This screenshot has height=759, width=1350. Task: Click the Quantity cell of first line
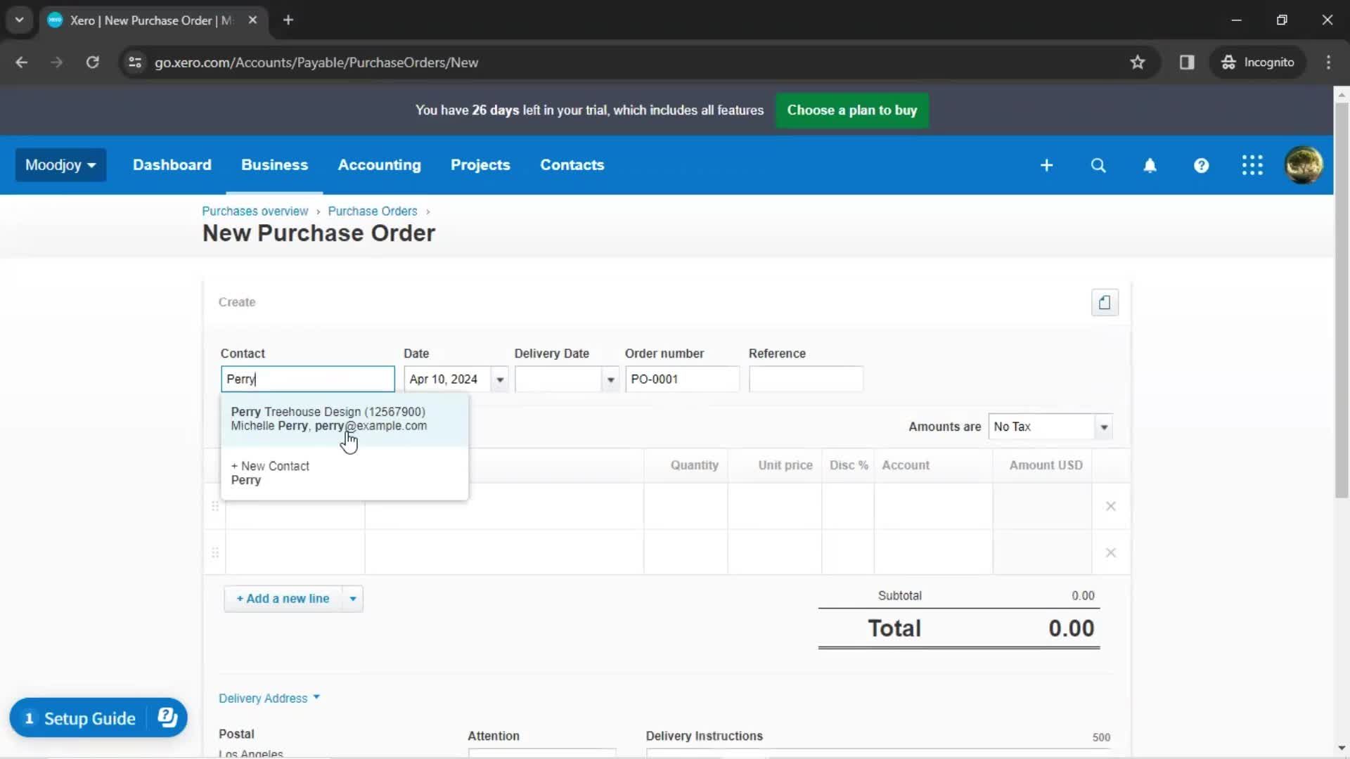pyautogui.click(x=686, y=506)
